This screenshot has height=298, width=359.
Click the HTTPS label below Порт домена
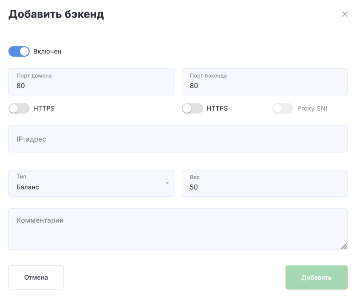point(44,109)
